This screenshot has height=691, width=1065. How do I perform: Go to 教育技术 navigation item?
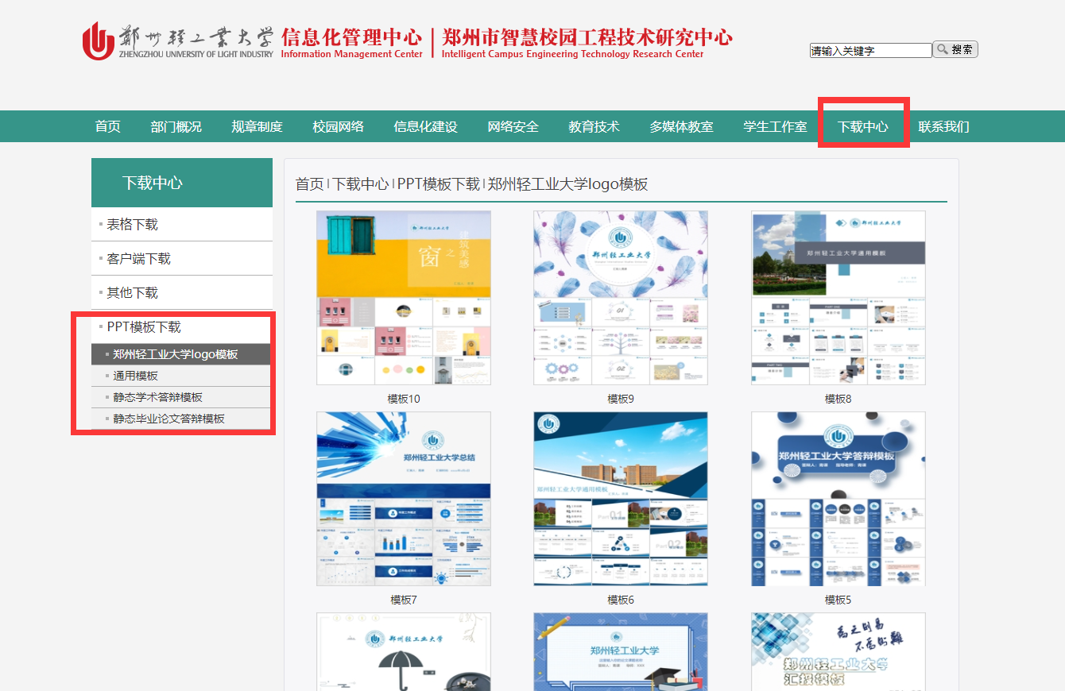tap(594, 126)
